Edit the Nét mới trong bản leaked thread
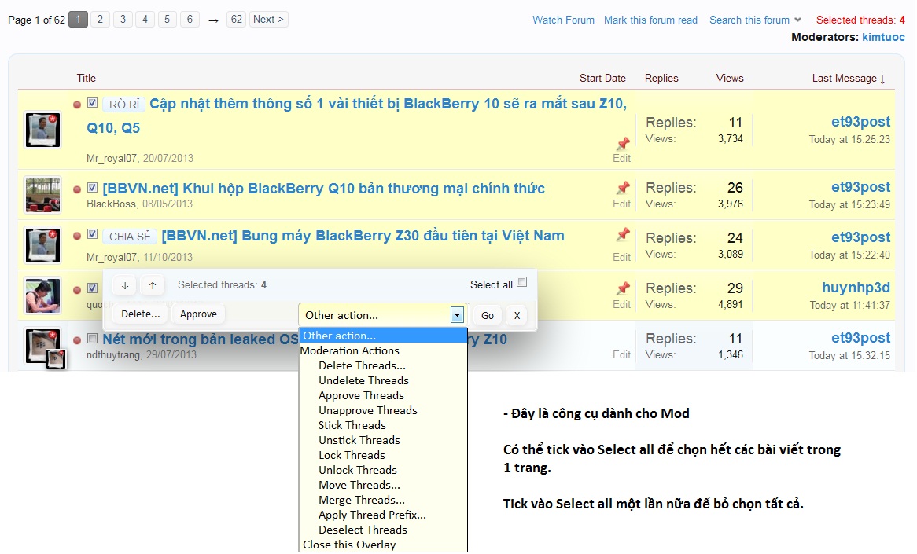This screenshot has width=917, height=554. 621,354
